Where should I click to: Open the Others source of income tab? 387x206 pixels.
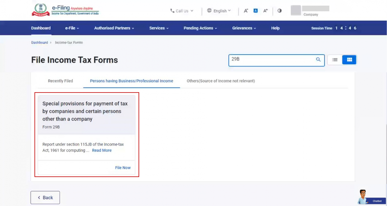pos(221,81)
